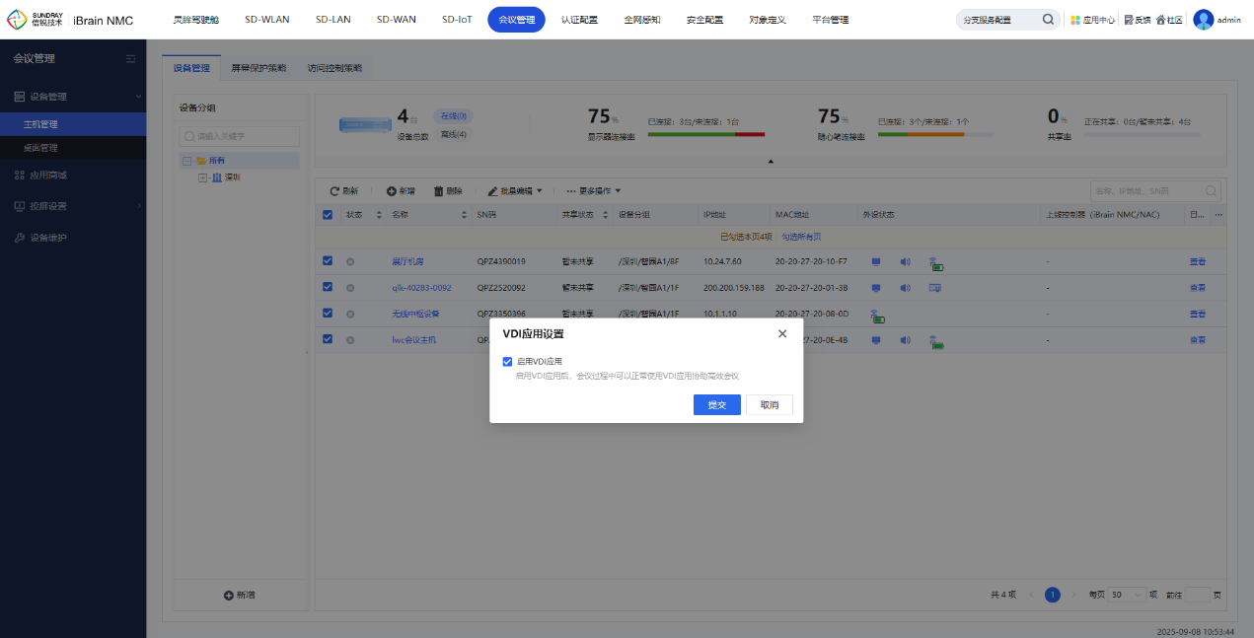The height and width of the screenshot is (638, 1254).
Task: Expand the 深圳 tree node
Action: click(x=202, y=177)
